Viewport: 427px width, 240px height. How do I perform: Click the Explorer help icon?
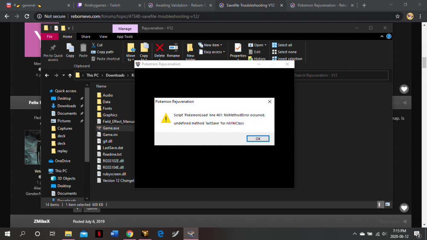(x=389, y=36)
